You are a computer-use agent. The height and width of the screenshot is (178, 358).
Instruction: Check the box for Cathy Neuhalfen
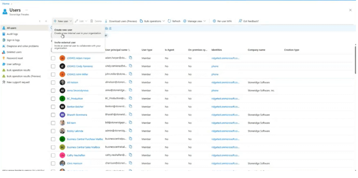pyautogui.click(x=53, y=155)
